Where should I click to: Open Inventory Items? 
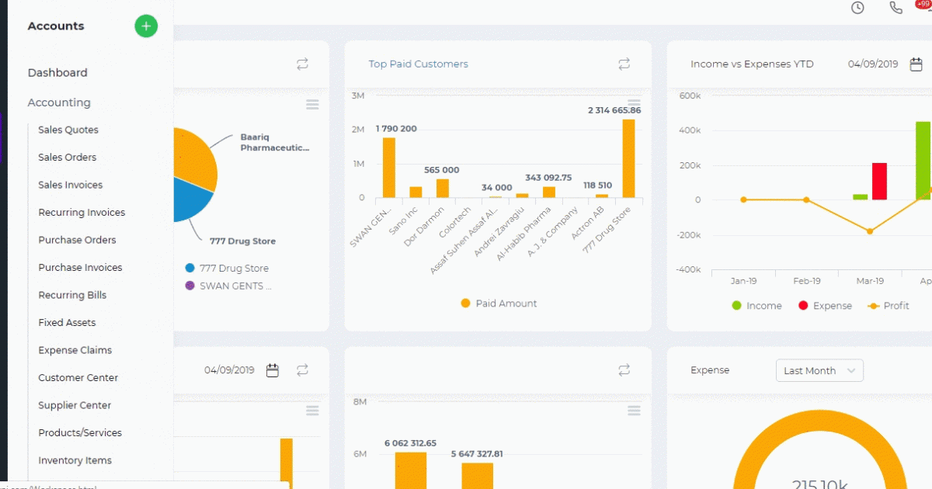(x=75, y=460)
